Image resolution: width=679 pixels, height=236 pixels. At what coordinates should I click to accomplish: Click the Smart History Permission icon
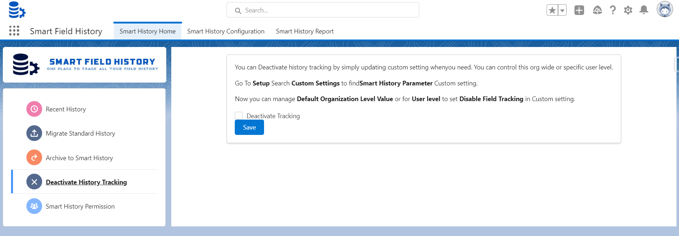(34, 206)
